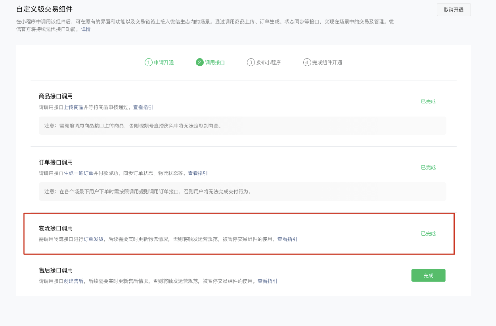This screenshot has height=326, width=496.
Task: Open the 上传商品 link
Action: (x=74, y=107)
